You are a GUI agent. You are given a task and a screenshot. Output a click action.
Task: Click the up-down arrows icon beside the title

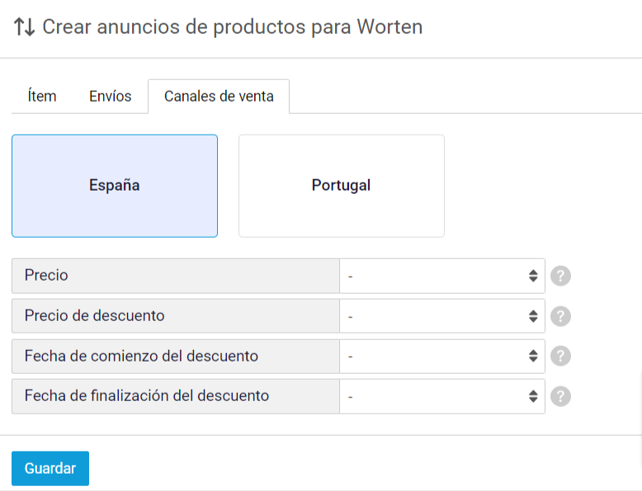pyautogui.click(x=24, y=27)
